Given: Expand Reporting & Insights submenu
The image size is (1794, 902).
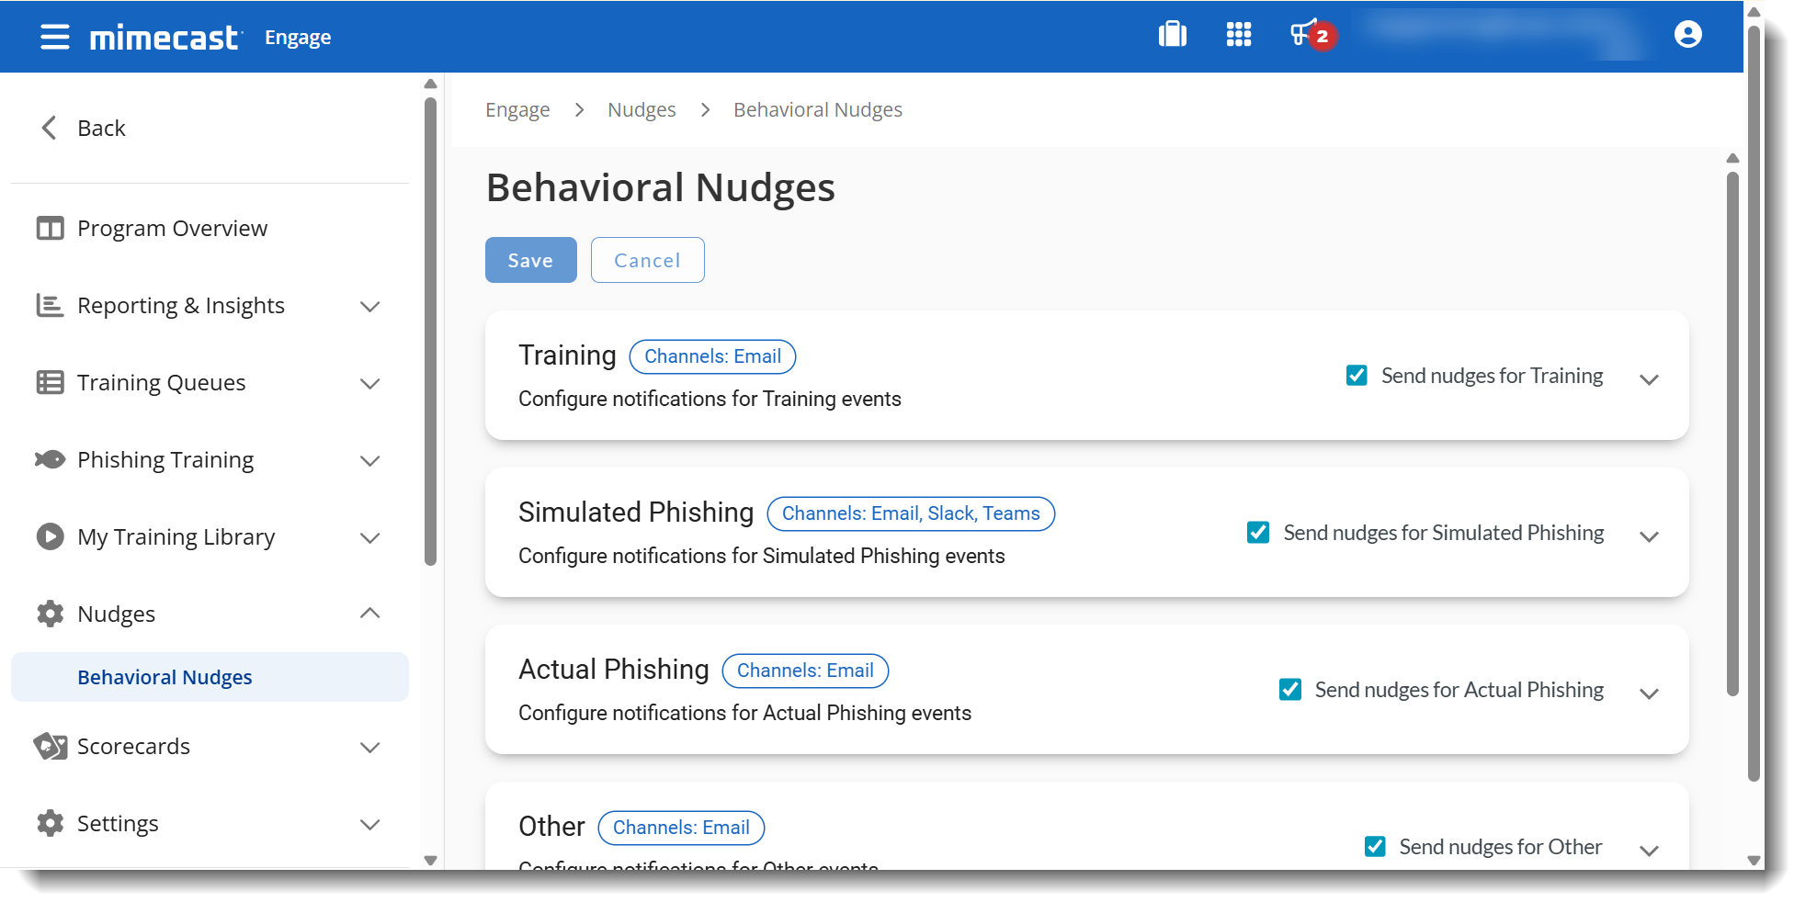Looking at the screenshot, I should coord(369,306).
